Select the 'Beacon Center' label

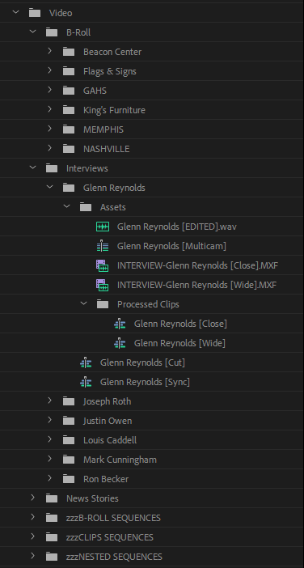112,52
